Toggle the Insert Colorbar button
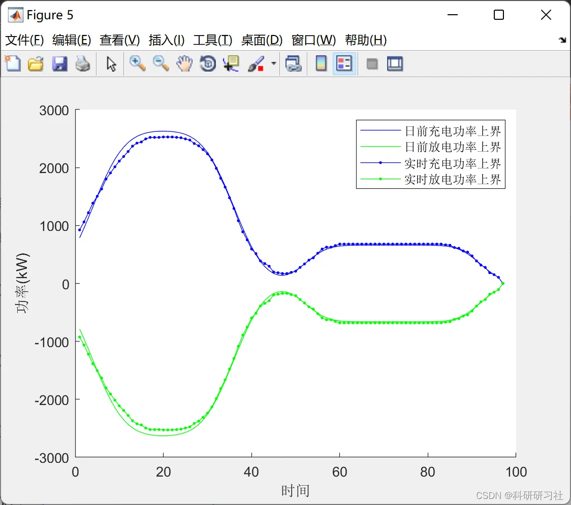 point(321,64)
